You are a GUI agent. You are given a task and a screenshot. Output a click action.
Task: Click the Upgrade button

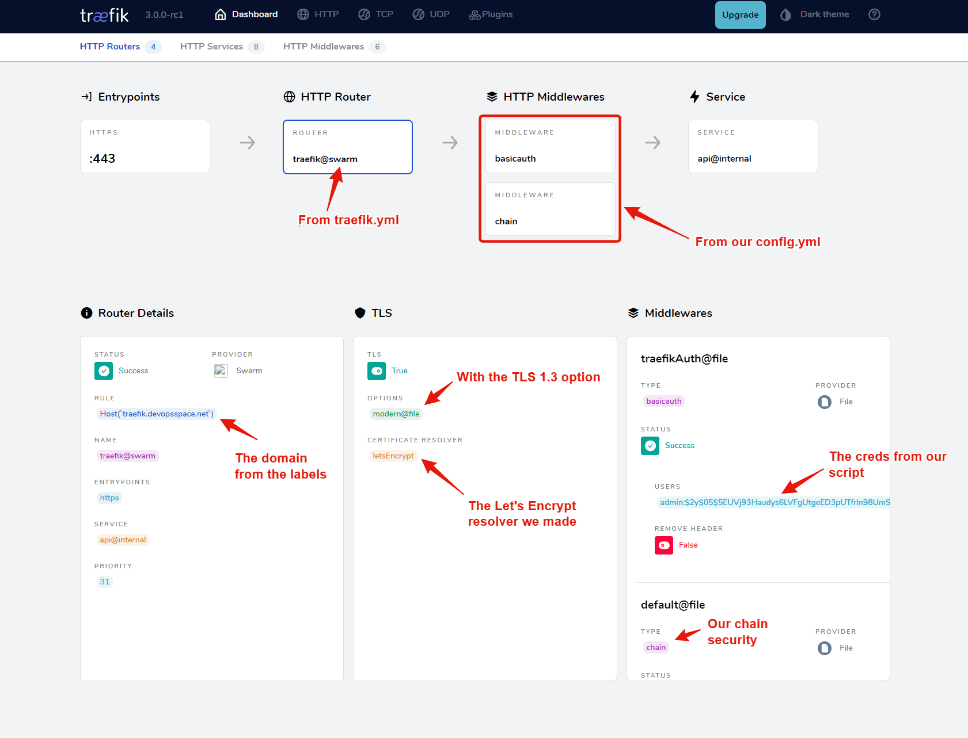pyautogui.click(x=740, y=15)
